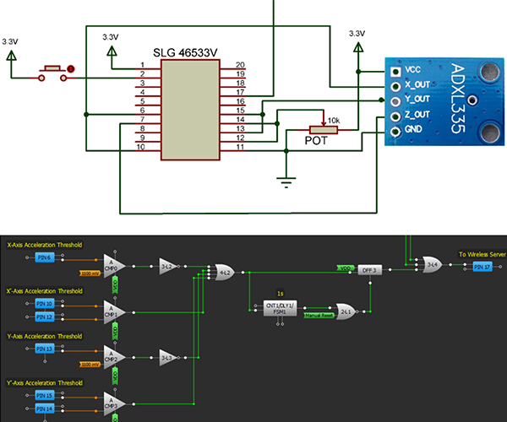507x422 pixels.
Task: Click the SLG 46533V title text
Action: click(x=185, y=52)
